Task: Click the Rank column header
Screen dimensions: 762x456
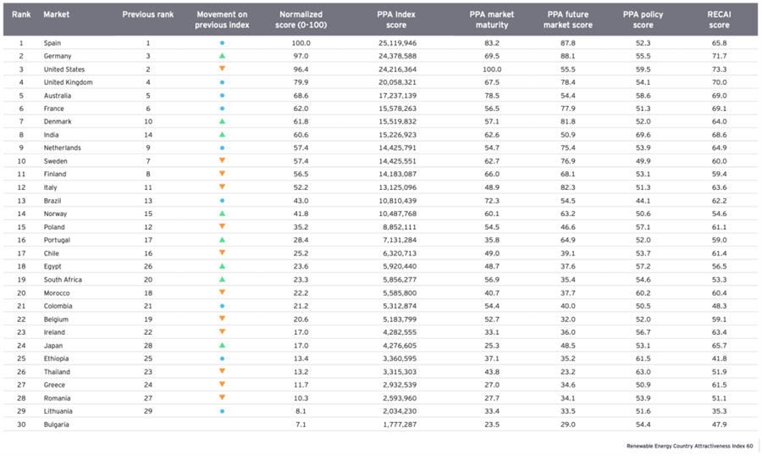Action: [21, 14]
